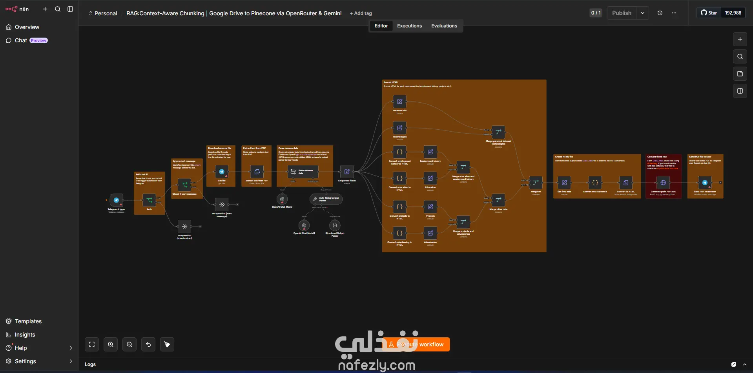Click the Logs panel label
The width and height of the screenshot is (753, 373).
(90, 364)
